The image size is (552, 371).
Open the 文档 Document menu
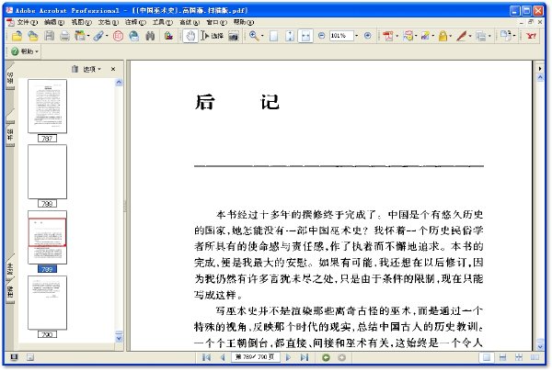pyautogui.click(x=108, y=22)
